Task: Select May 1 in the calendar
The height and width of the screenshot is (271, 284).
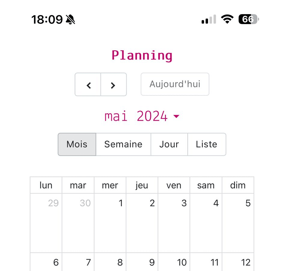Action: [110, 222]
